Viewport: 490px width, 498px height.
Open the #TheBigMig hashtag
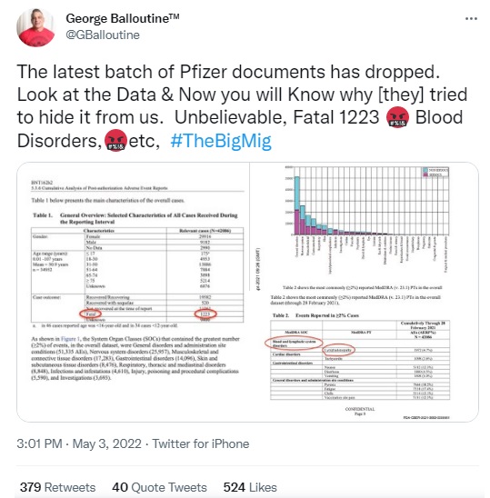point(221,141)
